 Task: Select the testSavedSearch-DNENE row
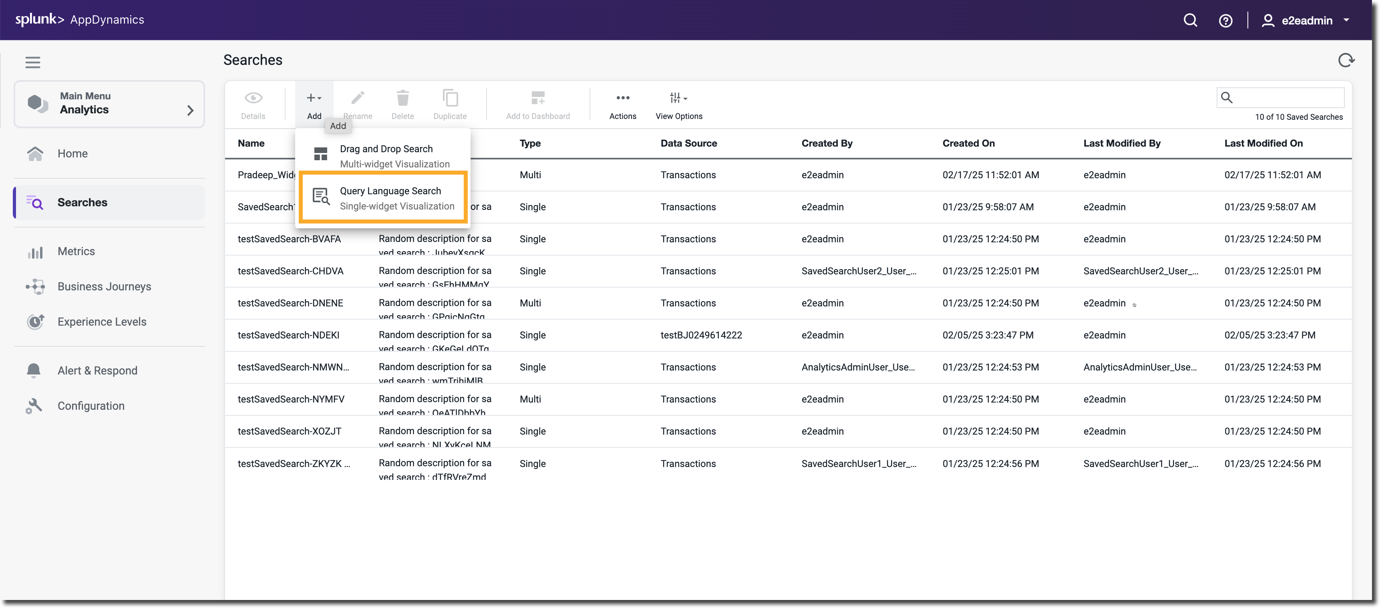click(x=788, y=304)
